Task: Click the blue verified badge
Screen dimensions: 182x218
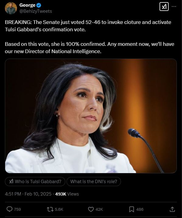Action: (39, 5)
